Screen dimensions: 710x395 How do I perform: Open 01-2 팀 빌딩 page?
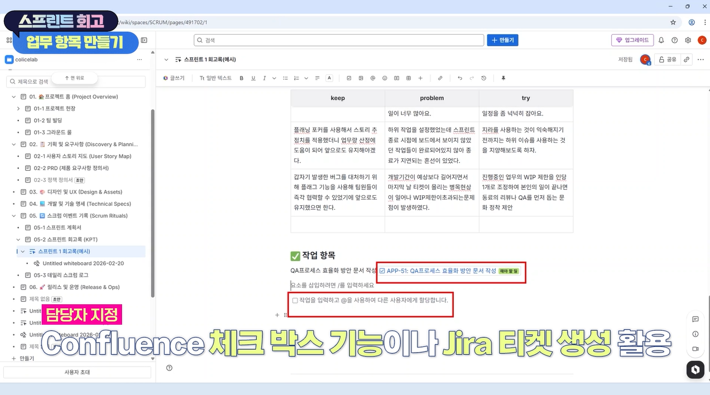48,121
